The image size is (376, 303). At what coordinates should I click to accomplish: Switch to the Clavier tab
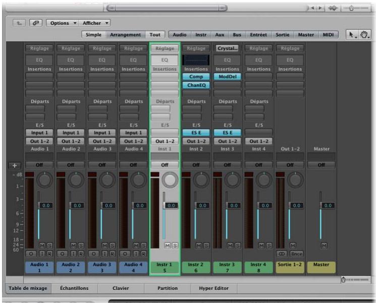click(x=121, y=288)
